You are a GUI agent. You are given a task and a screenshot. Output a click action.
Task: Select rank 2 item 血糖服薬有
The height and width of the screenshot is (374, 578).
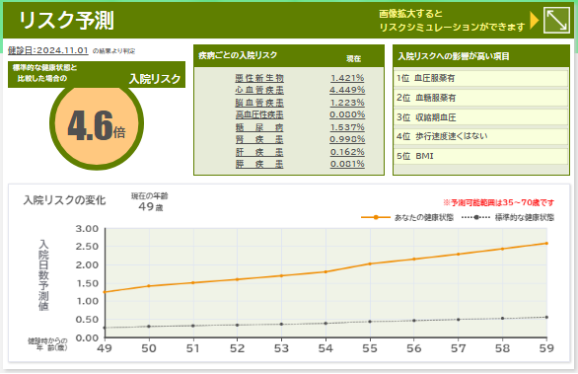coord(480,98)
